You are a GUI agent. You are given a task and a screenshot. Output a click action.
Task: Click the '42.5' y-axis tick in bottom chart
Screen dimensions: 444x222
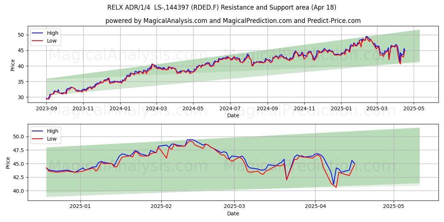(19, 177)
